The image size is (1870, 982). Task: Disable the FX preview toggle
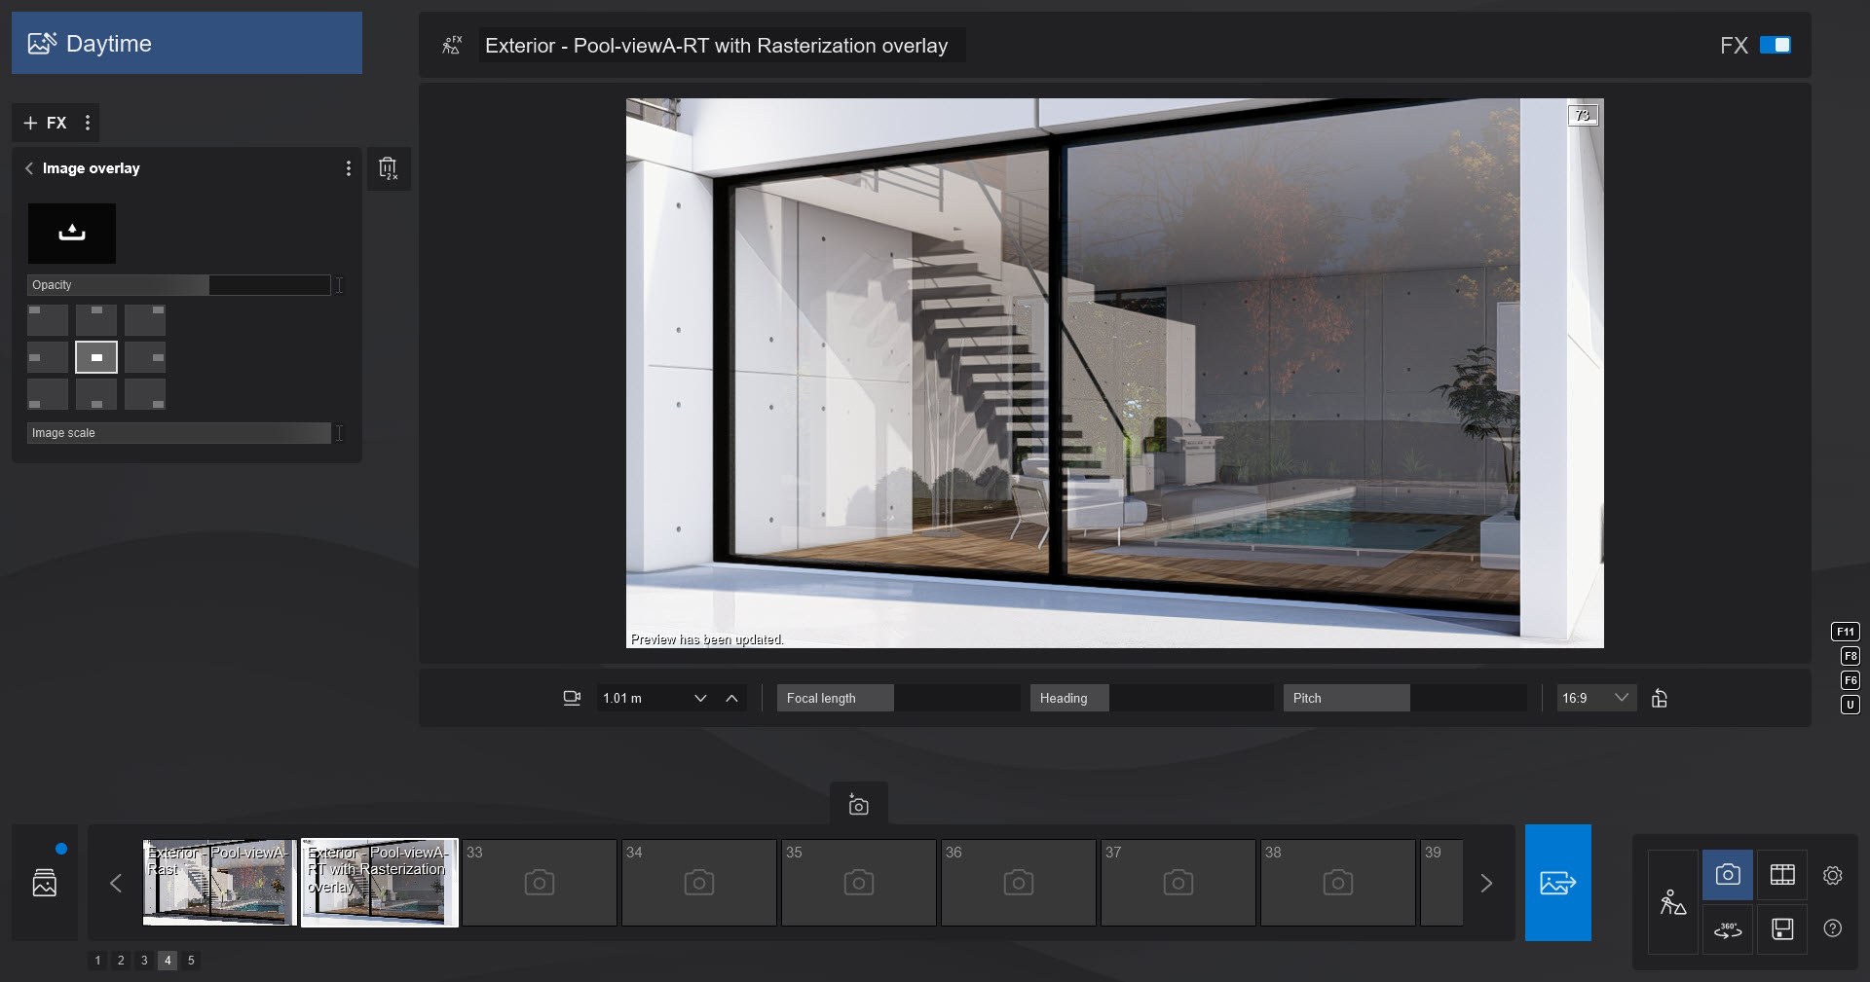coord(1775,45)
